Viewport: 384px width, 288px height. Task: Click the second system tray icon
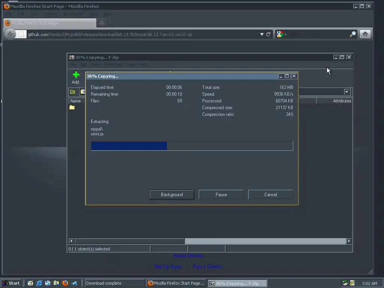[x=352, y=283]
